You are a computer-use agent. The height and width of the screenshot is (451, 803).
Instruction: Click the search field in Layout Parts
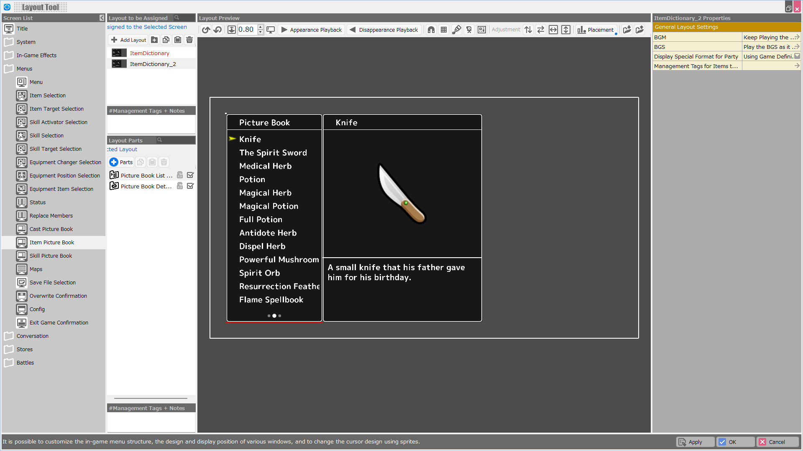tap(176, 140)
